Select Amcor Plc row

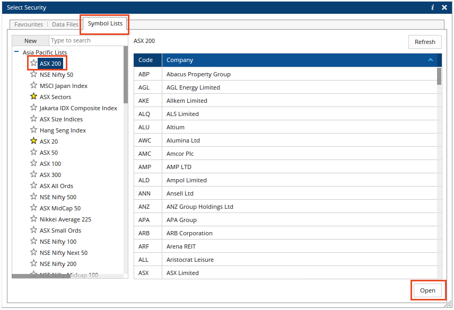(x=285, y=154)
